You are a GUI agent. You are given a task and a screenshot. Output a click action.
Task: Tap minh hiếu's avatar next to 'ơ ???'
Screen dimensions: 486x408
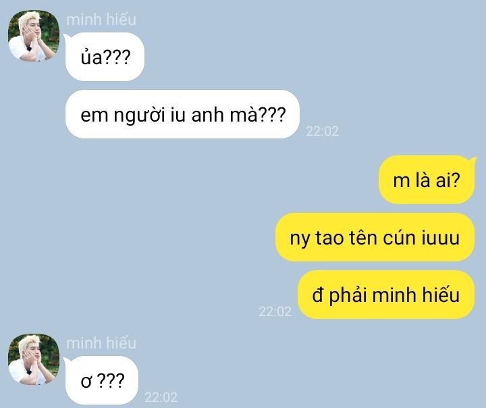coord(34,359)
